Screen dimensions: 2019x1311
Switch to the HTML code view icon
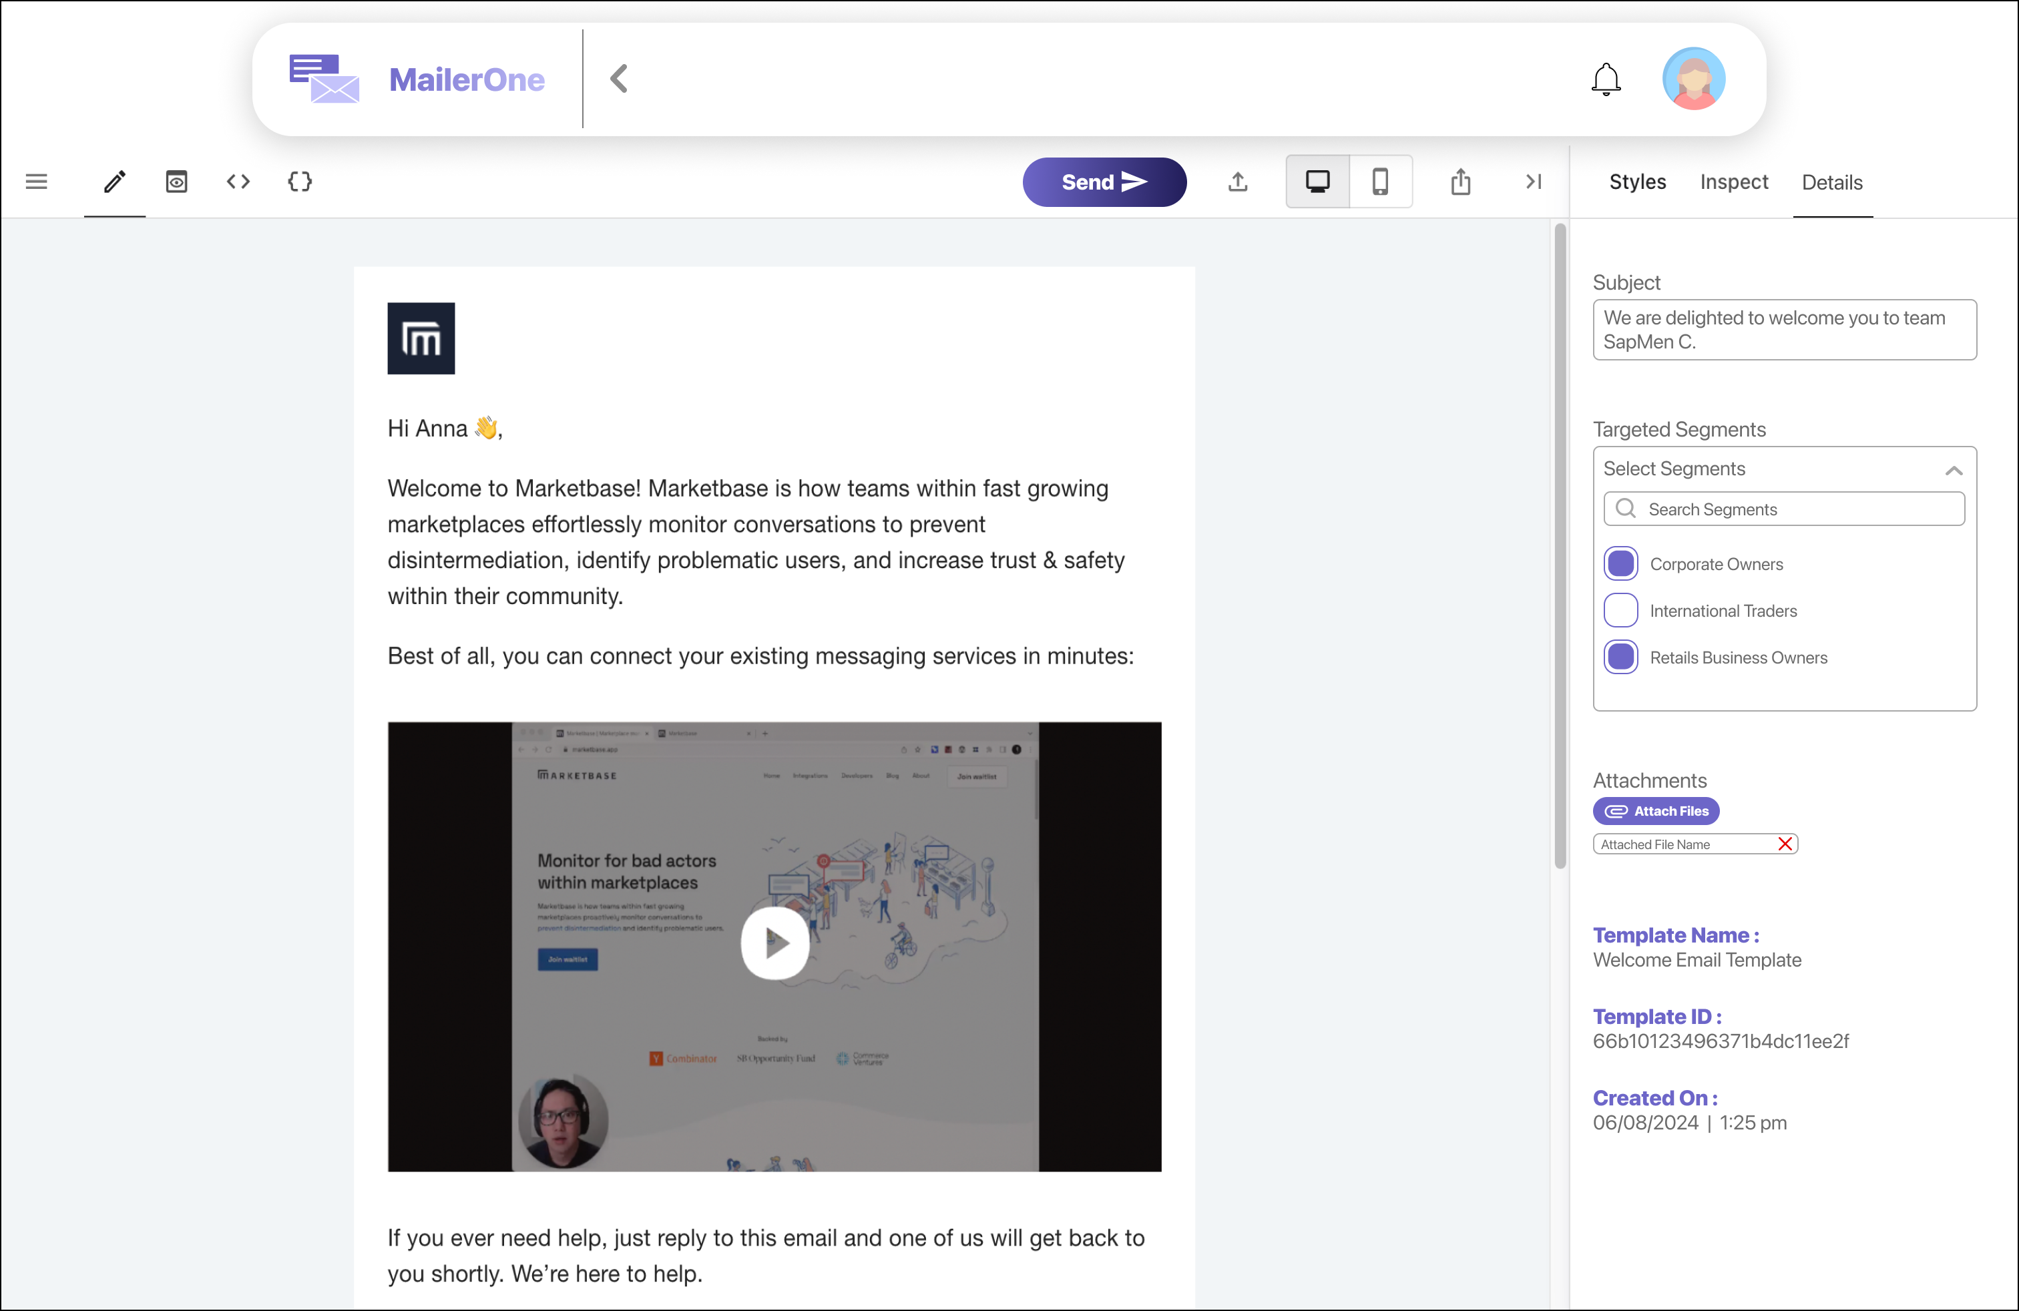pos(238,182)
